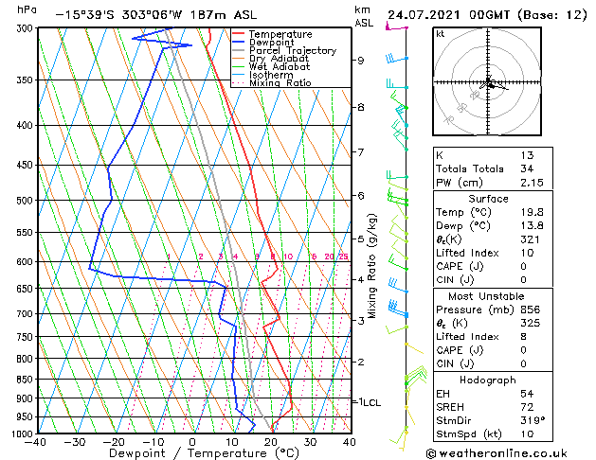This screenshot has height=460, width=596.
Task: Click the 9 km altitude tick label
Action: click(x=360, y=61)
